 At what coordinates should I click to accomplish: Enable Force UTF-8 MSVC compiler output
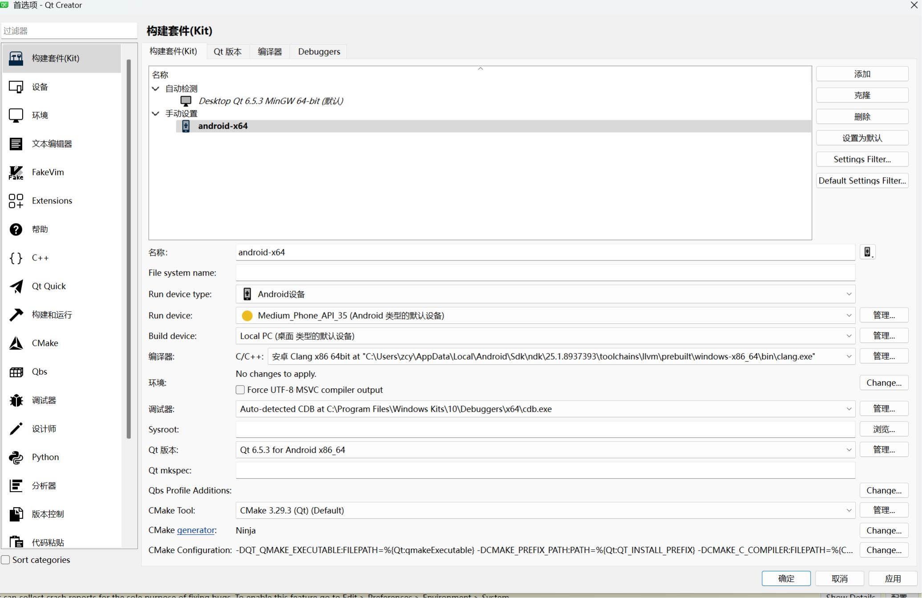[240, 390]
